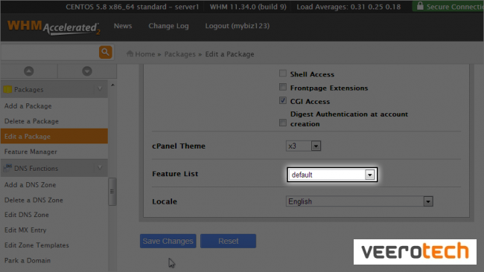Go to Home via breadcrumb

pyautogui.click(x=145, y=54)
